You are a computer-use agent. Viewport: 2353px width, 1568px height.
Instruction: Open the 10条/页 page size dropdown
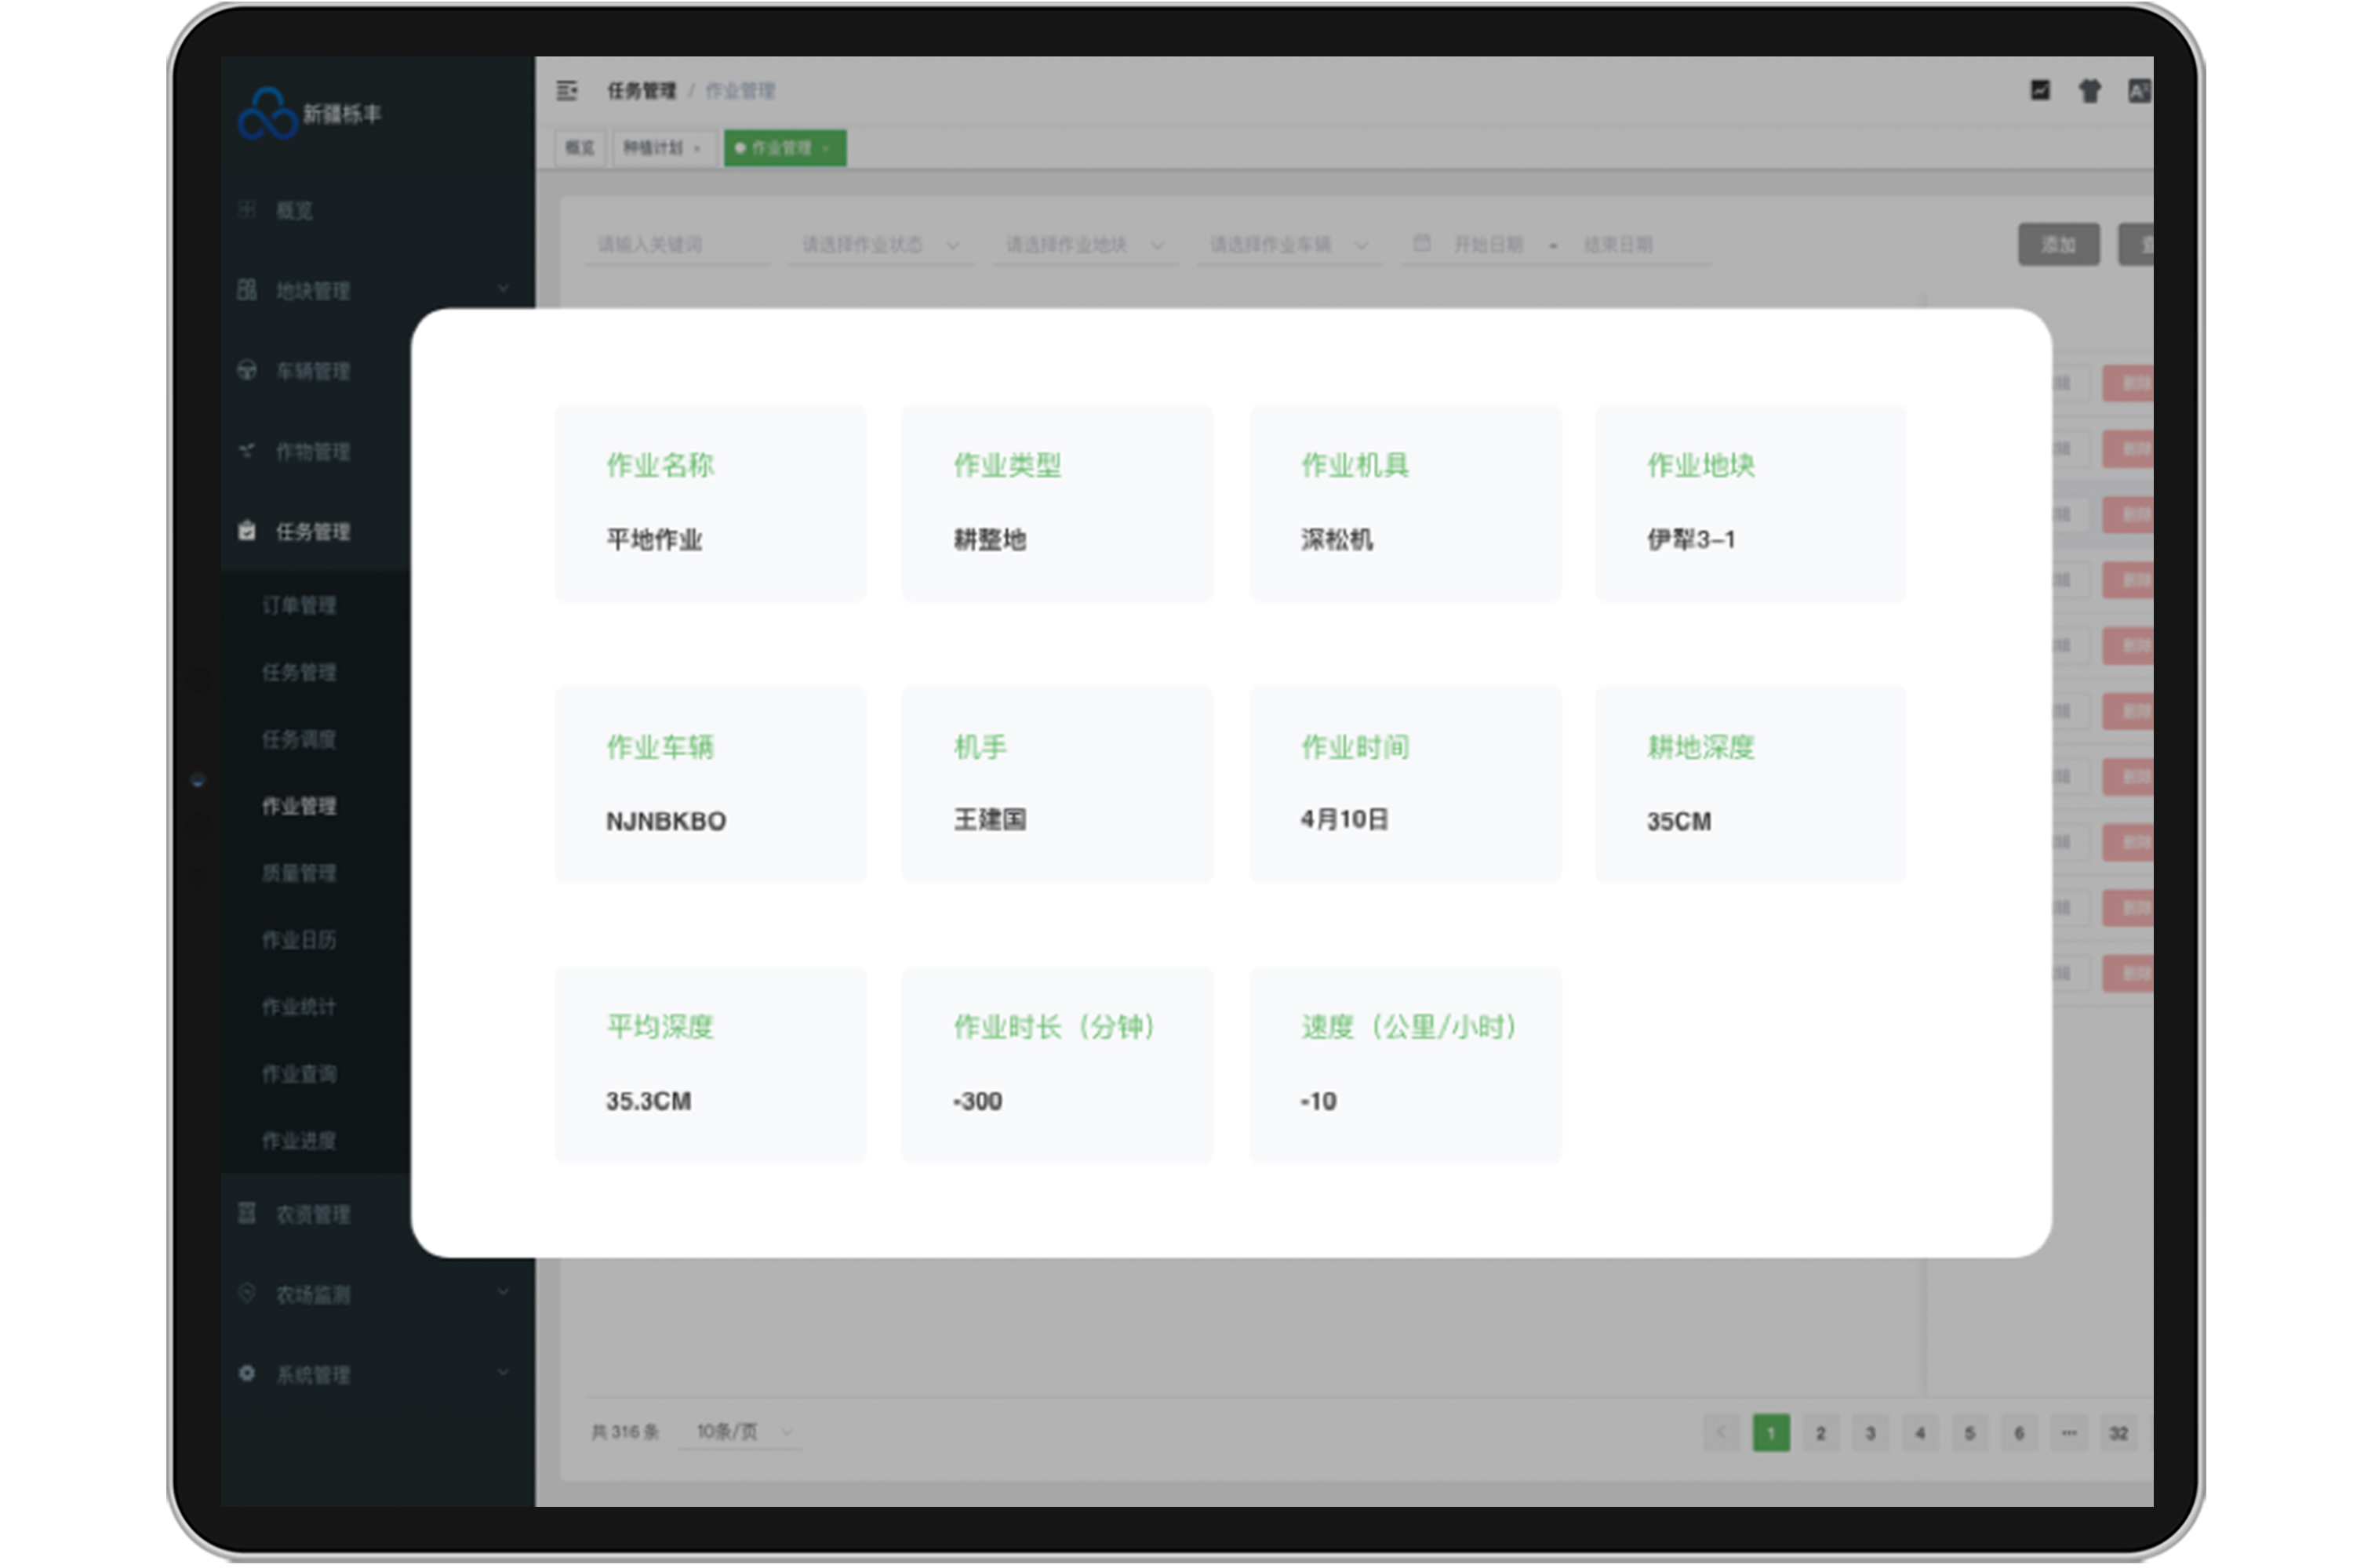coord(742,1432)
